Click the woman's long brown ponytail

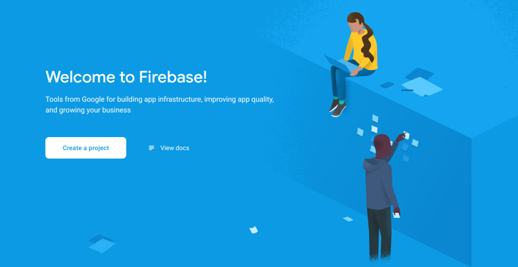point(368,39)
